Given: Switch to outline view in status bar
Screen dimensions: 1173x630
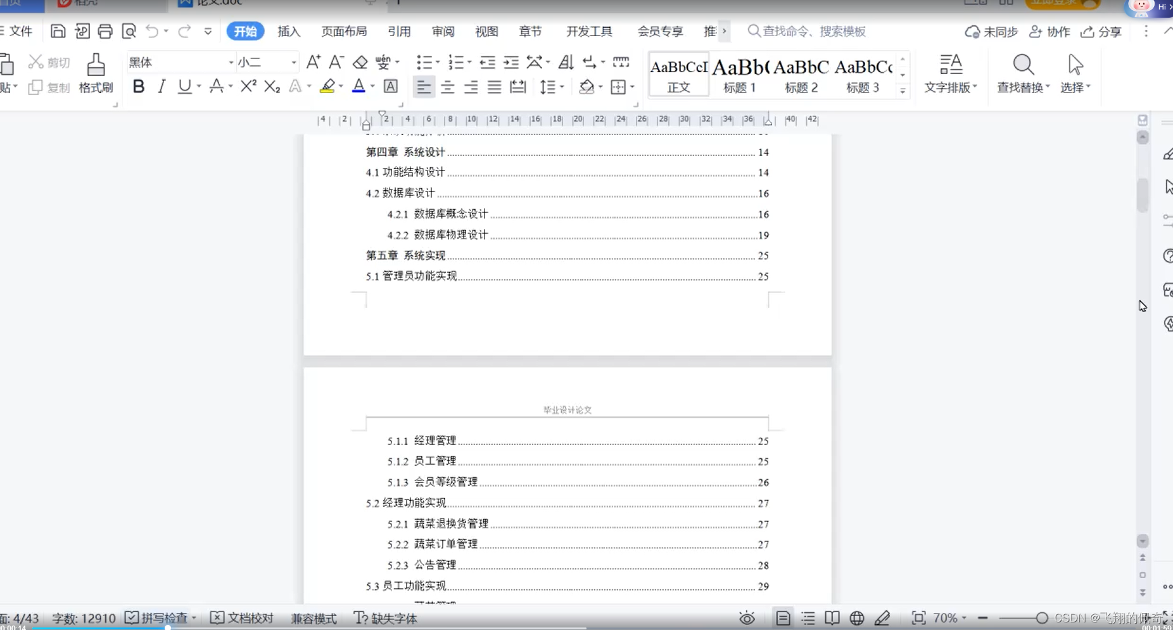Looking at the screenshot, I should pyautogui.click(x=808, y=618).
